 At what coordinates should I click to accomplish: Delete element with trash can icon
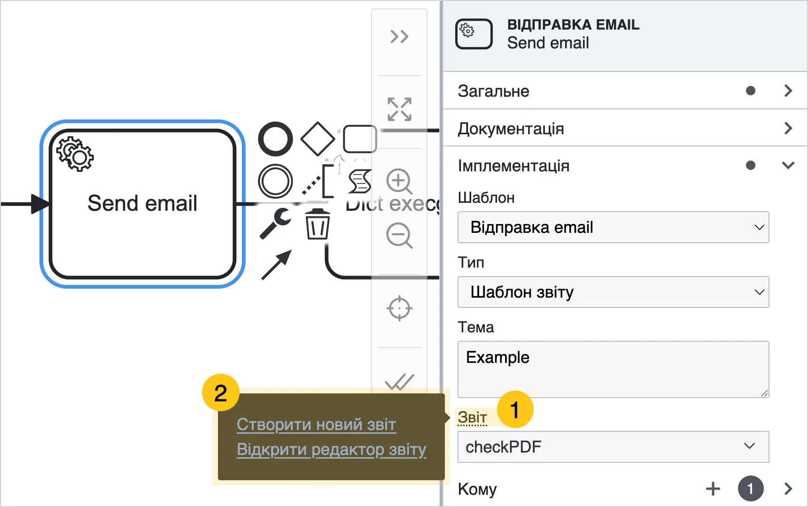(x=318, y=223)
